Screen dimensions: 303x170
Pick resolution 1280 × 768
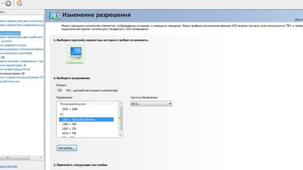(69, 124)
